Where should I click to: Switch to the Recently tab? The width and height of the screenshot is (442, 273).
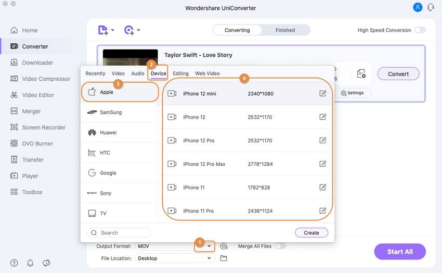95,73
